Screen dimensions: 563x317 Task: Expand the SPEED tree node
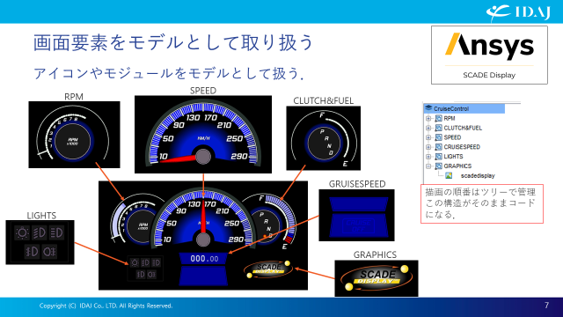(428, 137)
